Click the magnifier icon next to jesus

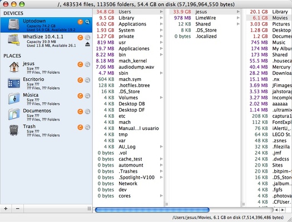pyautogui.click(x=87, y=64)
